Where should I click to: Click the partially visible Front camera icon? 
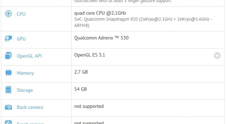(8, 122)
